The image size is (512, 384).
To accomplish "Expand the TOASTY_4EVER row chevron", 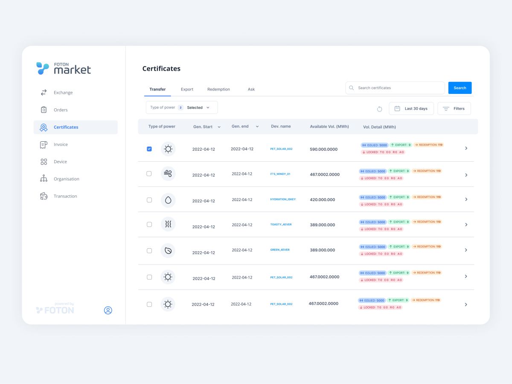I will click(466, 224).
